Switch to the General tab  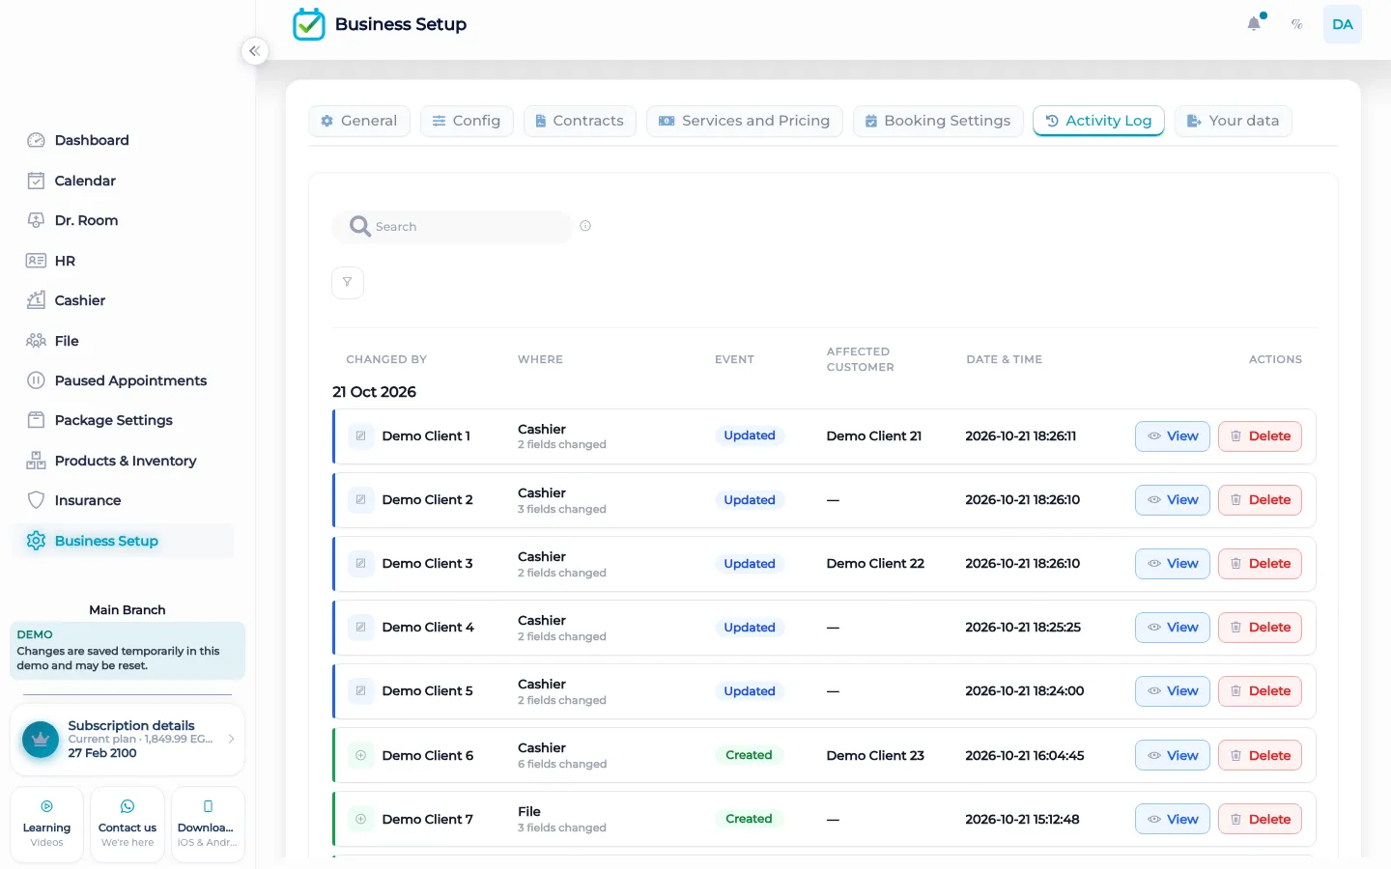(x=359, y=121)
